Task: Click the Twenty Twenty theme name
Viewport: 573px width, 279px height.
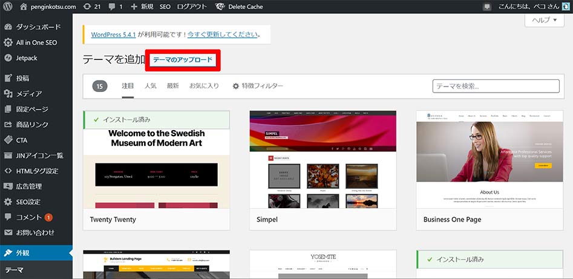Action: pyautogui.click(x=113, y=220)
